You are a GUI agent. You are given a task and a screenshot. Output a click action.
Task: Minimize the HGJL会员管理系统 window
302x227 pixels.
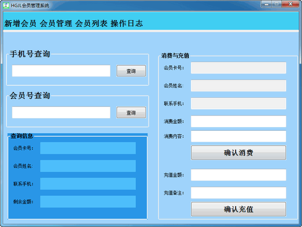[x=267, y=4]
